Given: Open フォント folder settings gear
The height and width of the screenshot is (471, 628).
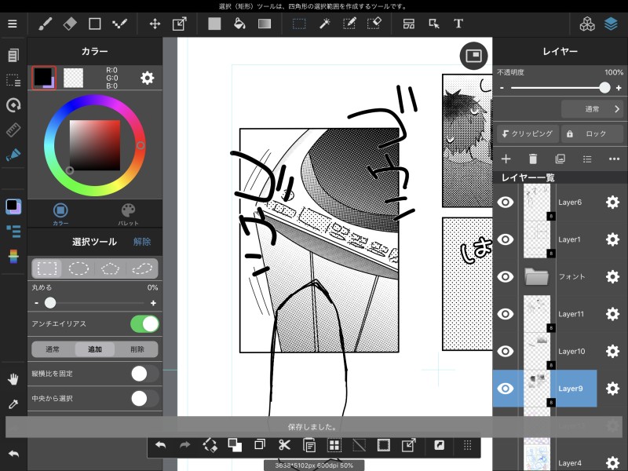Looking at the screenshot, I should tap(612, 277).
